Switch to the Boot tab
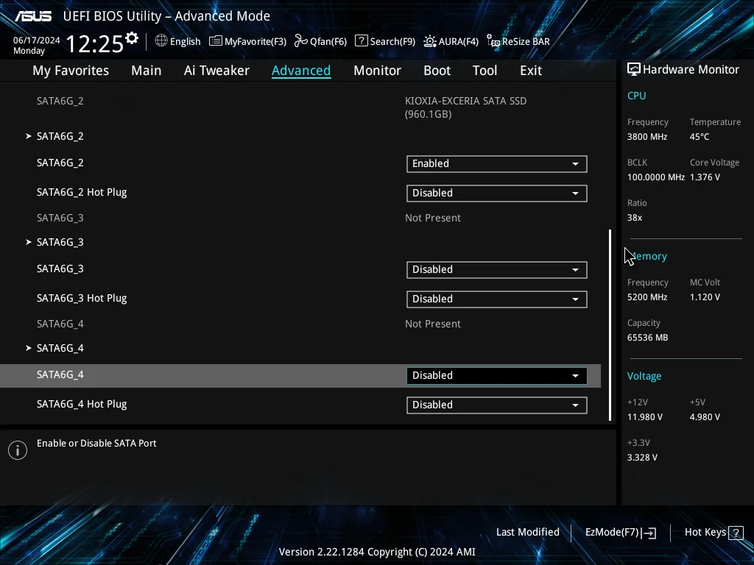The width and height of the screenshot is (754, 565). tap(437, 71)
